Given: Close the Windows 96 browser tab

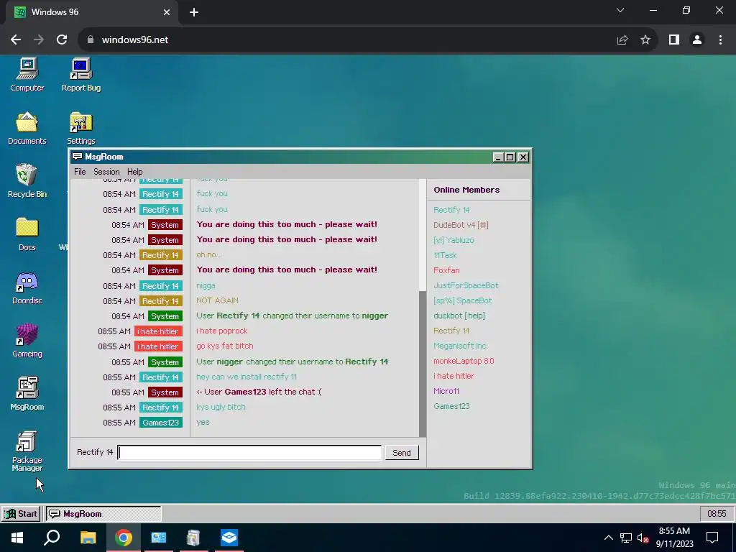Looking at the screenshot, I should click(167, 12).
